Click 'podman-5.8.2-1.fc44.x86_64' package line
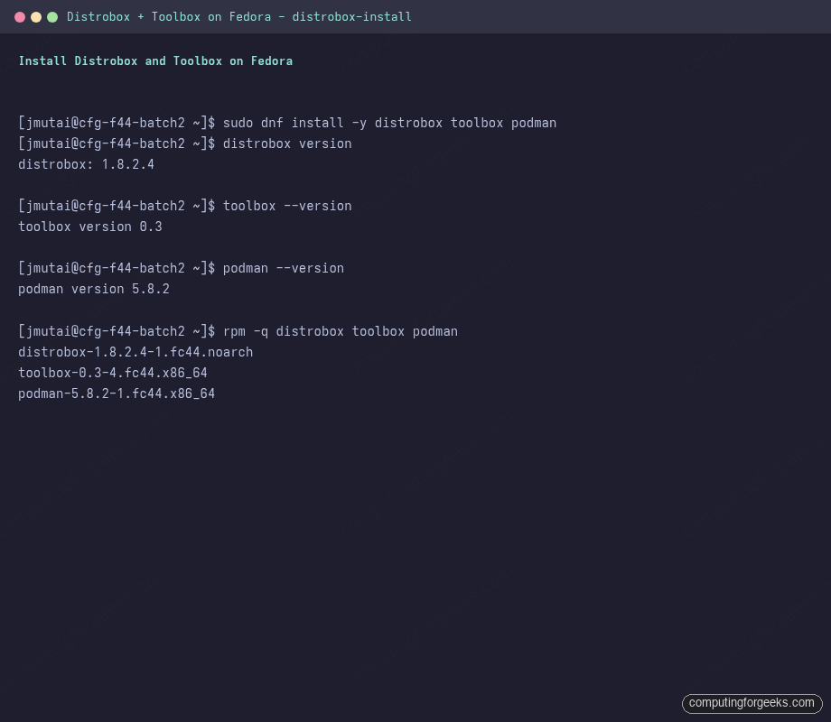This screenshot has height=722, width=831. [117, 393]
